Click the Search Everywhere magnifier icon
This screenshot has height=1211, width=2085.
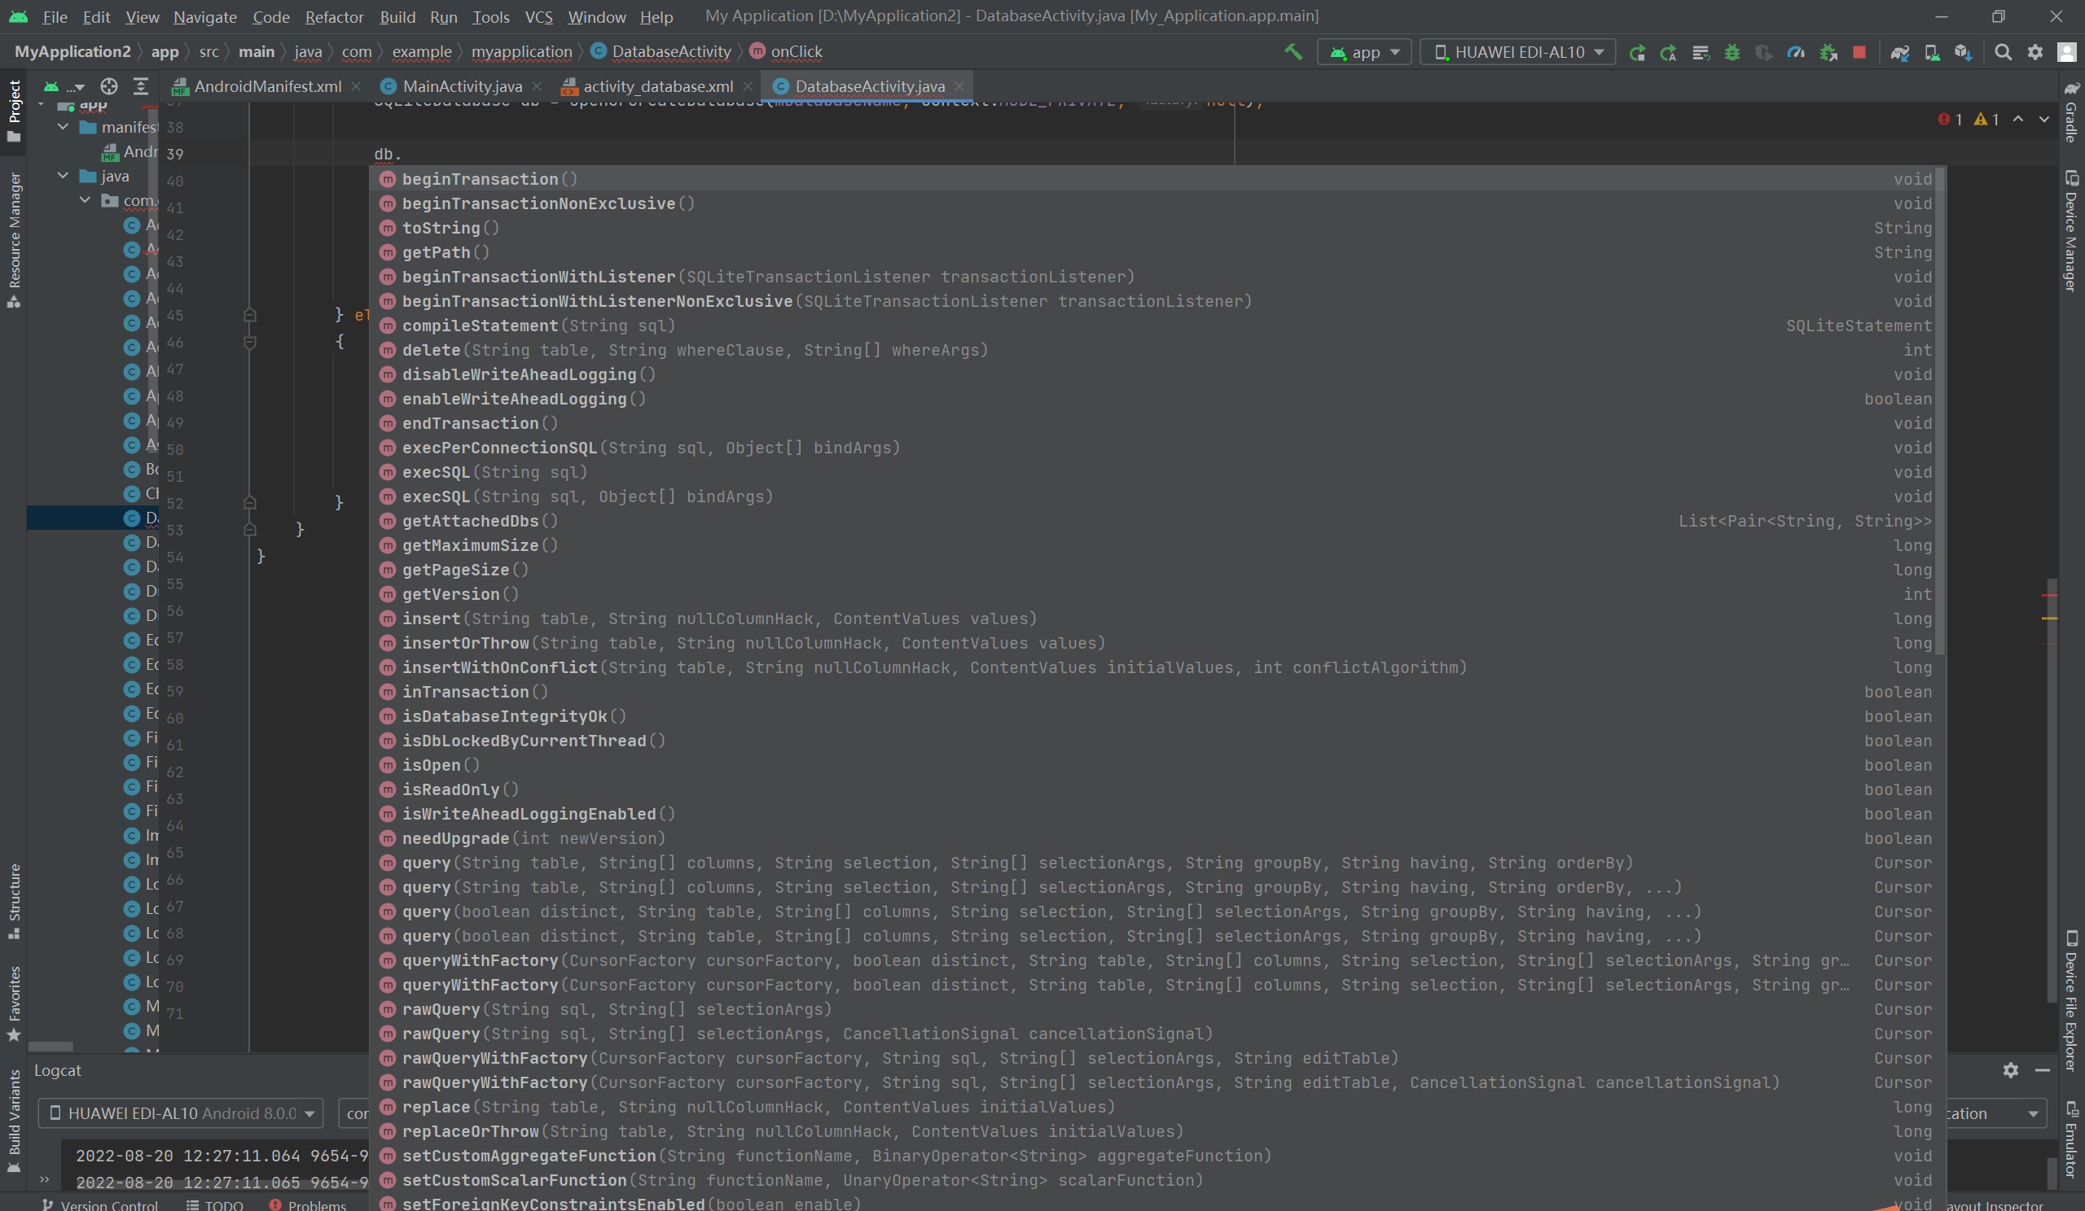pyautogui.click(x=2002, y=52)
